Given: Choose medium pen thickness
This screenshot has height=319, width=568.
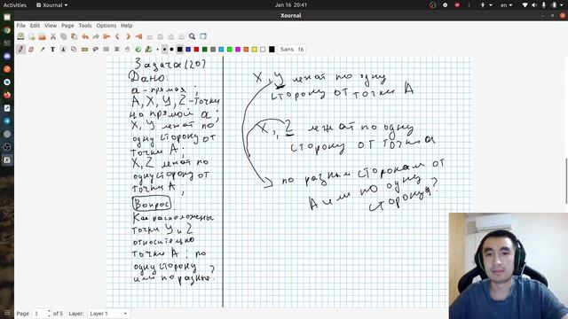Looking at the screenshot, I should click(x=164, y=50).
